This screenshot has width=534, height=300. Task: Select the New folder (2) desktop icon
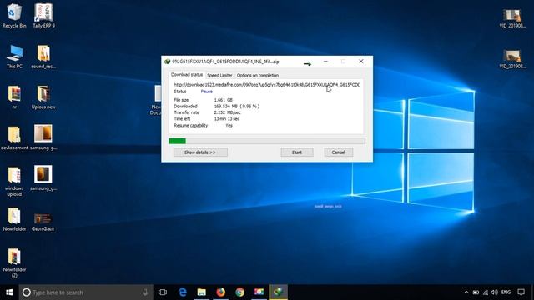14,262
